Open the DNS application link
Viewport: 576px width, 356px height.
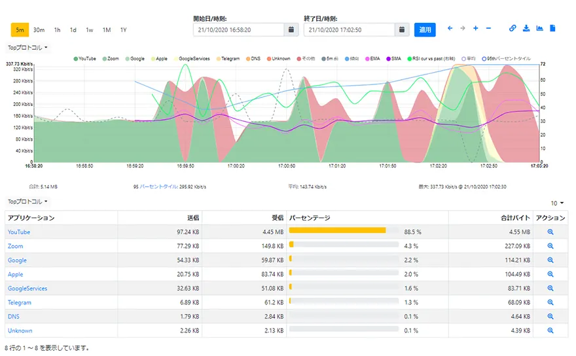pos(14,316)
